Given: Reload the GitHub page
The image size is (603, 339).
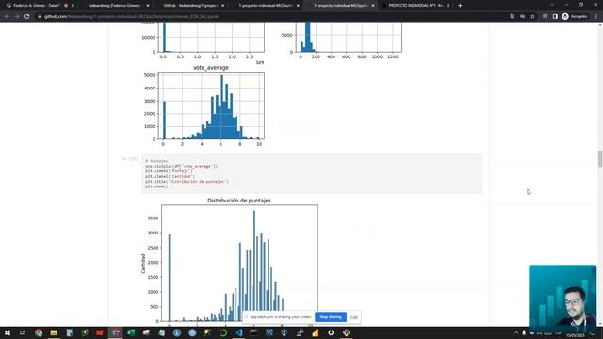Looking at the screenshot, I should [27, 17].
